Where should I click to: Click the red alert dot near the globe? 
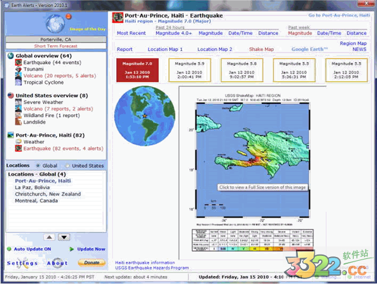point(68,16)
